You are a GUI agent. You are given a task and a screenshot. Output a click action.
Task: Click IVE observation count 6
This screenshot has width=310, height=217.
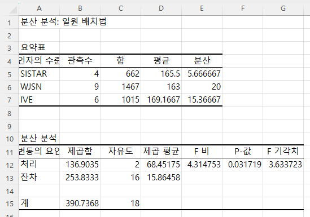click(x=80, y=100)
